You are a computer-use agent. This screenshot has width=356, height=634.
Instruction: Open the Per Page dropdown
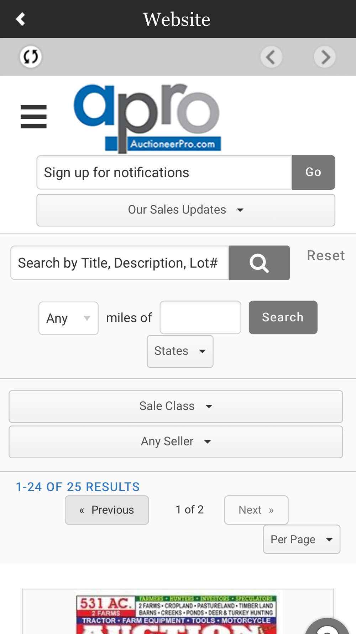coord(302,539)
